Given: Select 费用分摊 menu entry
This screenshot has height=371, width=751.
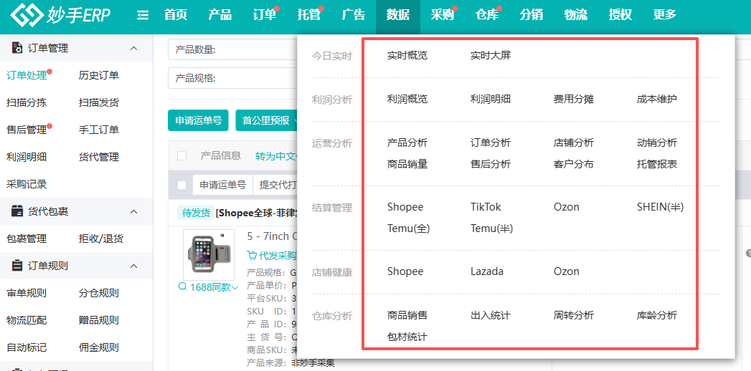Looking at the screenshot, I should (x=574, y=100).
